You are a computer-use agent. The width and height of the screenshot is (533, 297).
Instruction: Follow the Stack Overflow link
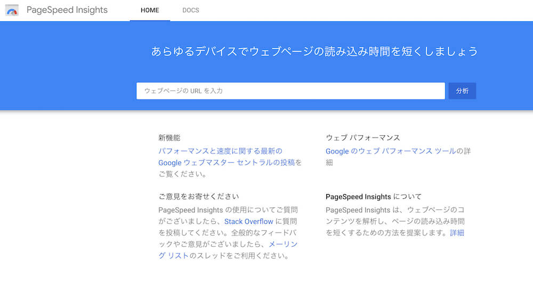[248, 221]
